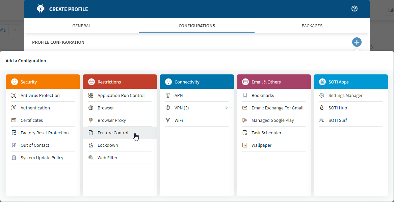This screenshot has height=202, width=394.
Task: Click the Android profile icon in header
Action: pyautogui.click(x=41, y=9)
